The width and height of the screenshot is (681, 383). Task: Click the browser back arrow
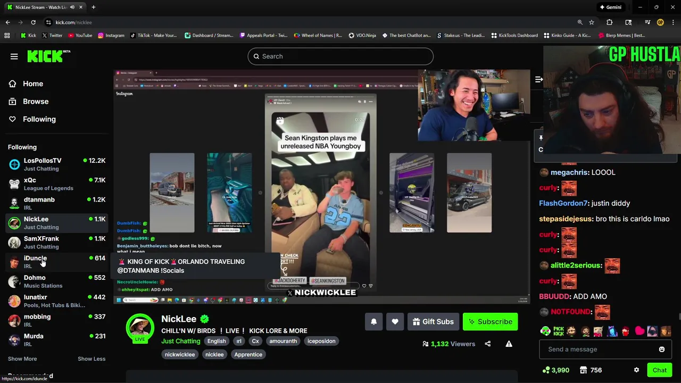[x=7, y=22]
